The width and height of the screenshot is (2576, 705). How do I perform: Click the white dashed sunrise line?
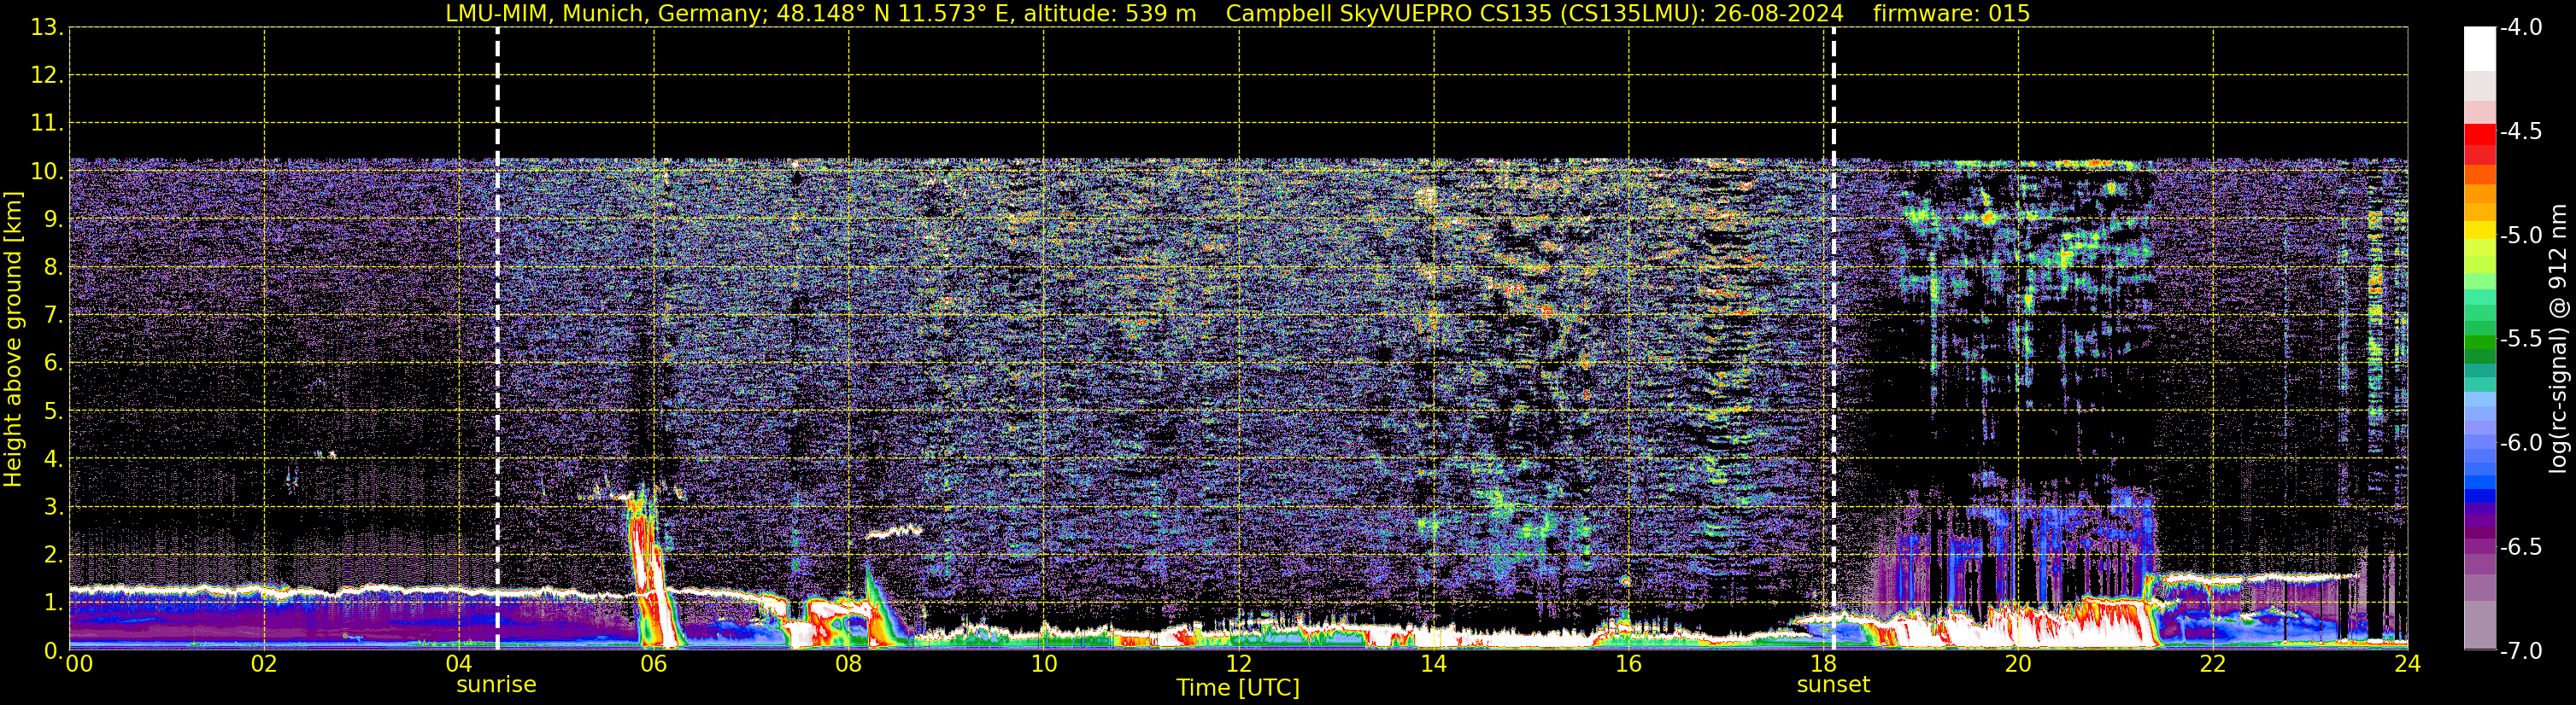click(x=497, y=339)
